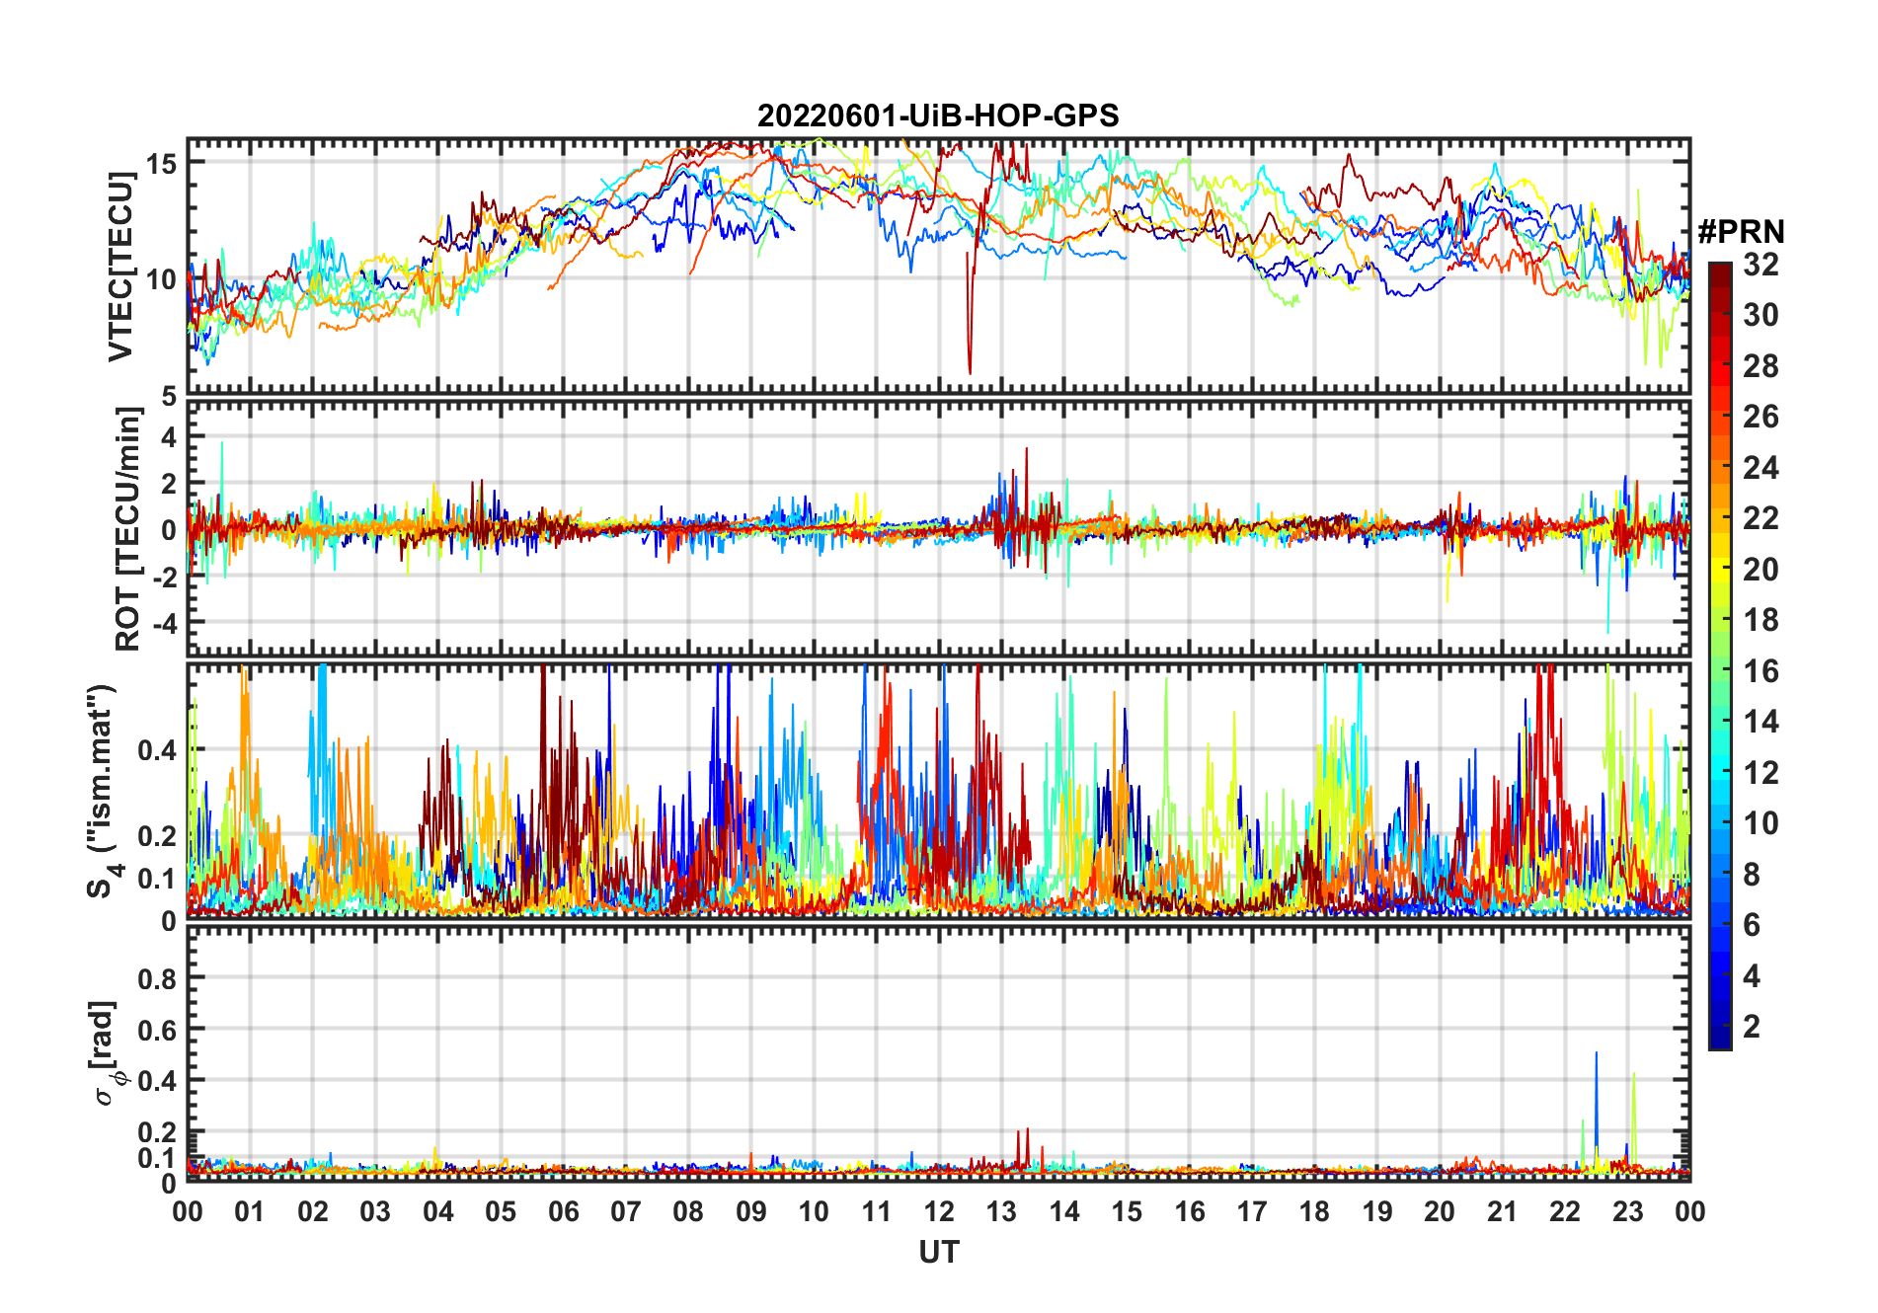Click colorbar tick label 24
The height and width of the screenshot is (1313, 1878).
click(1760, 468)
